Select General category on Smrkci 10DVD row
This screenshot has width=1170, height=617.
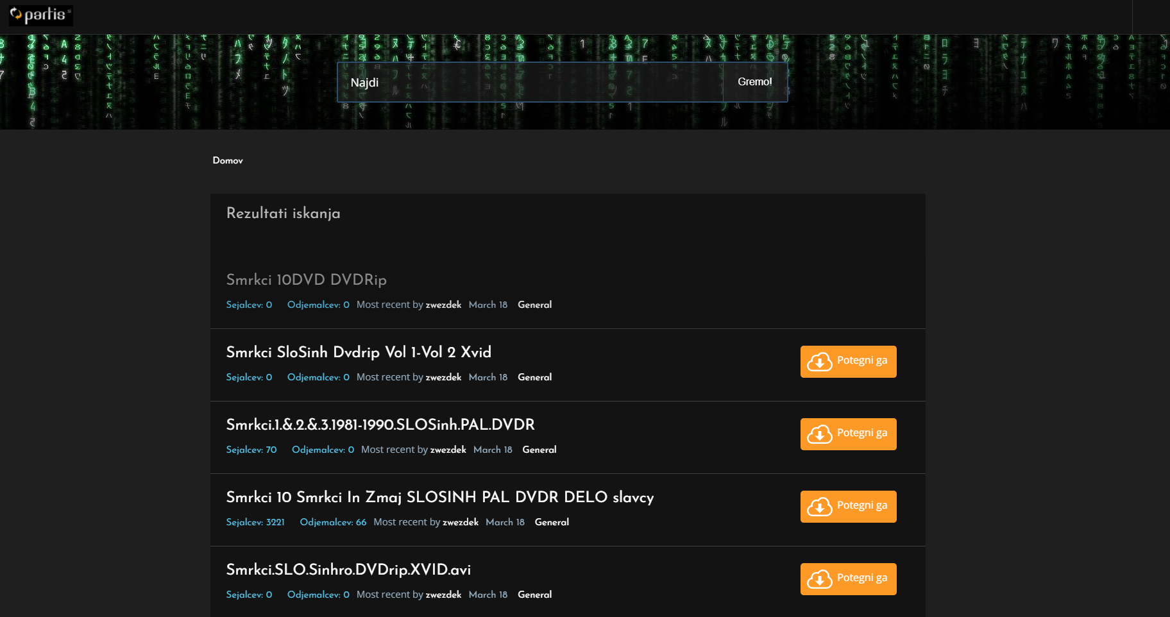(x=534, y=305)
